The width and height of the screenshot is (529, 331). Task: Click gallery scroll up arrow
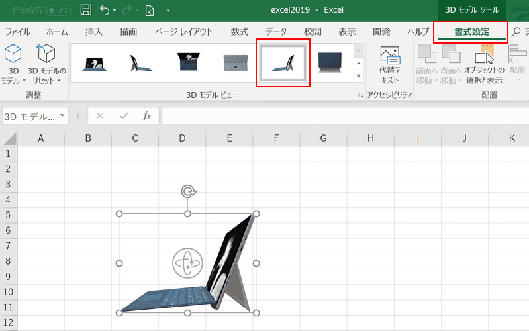[x=359, y=50]
